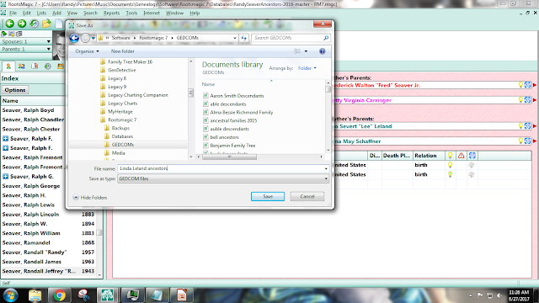
Task: Click the RootsMagic tree icon in the taskbar
Action: coord(107,295)
